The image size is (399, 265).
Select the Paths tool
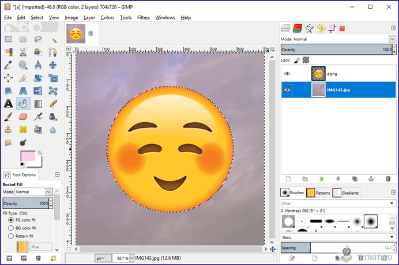[x=53, y=52]
